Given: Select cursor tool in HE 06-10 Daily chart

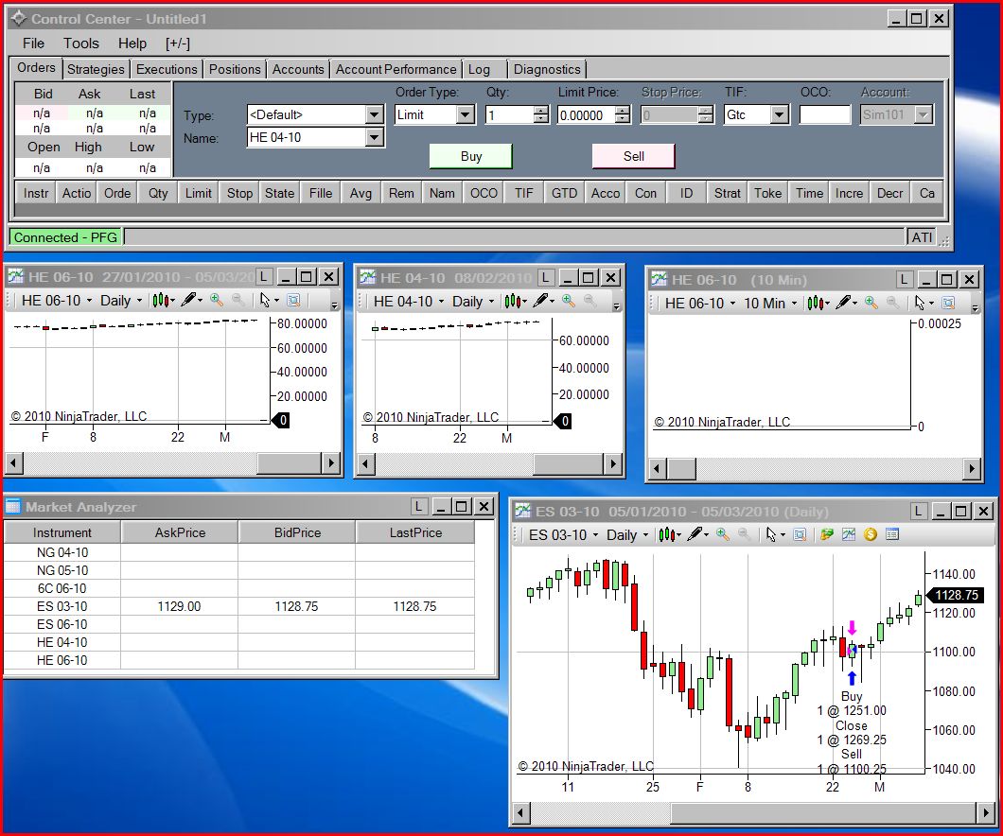Looking at the screenshot, I should (x=269, y=301).
